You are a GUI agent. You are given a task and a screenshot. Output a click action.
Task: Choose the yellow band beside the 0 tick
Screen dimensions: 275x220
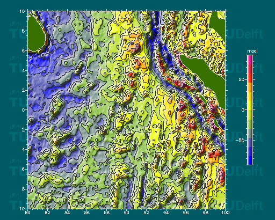[x=250, y=105]
